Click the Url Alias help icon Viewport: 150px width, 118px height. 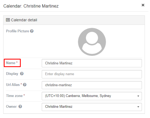click(25, 85)
